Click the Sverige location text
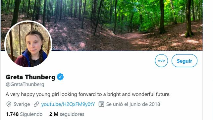Viewport: 213px width, 120px height. point(22,104)
